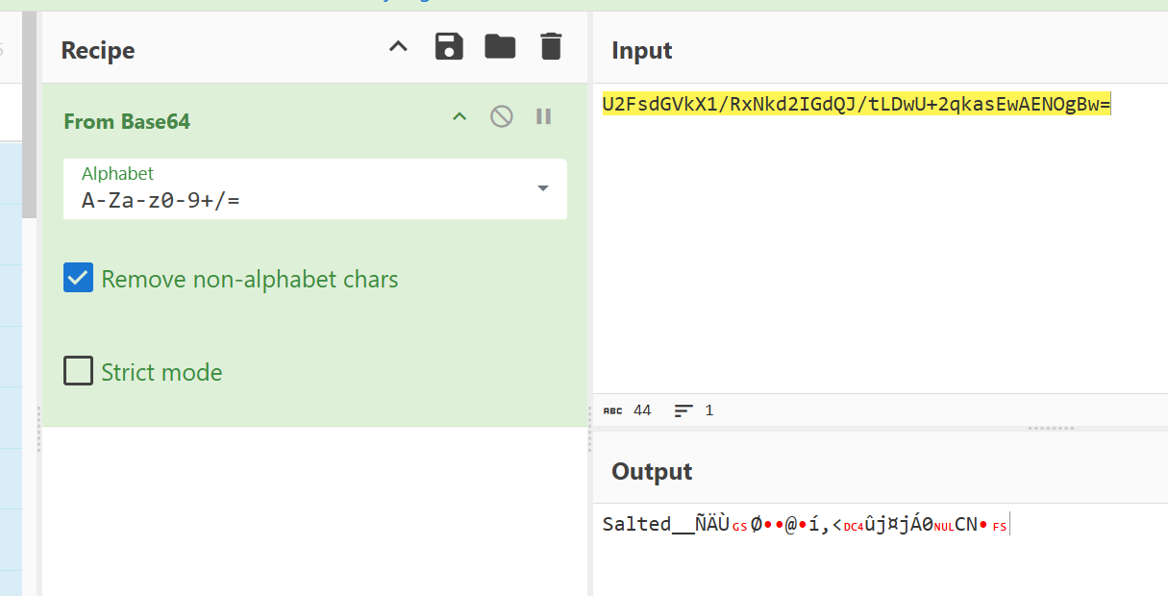
Task: Open the Alphabet dropdown
Action: [542, 188]
